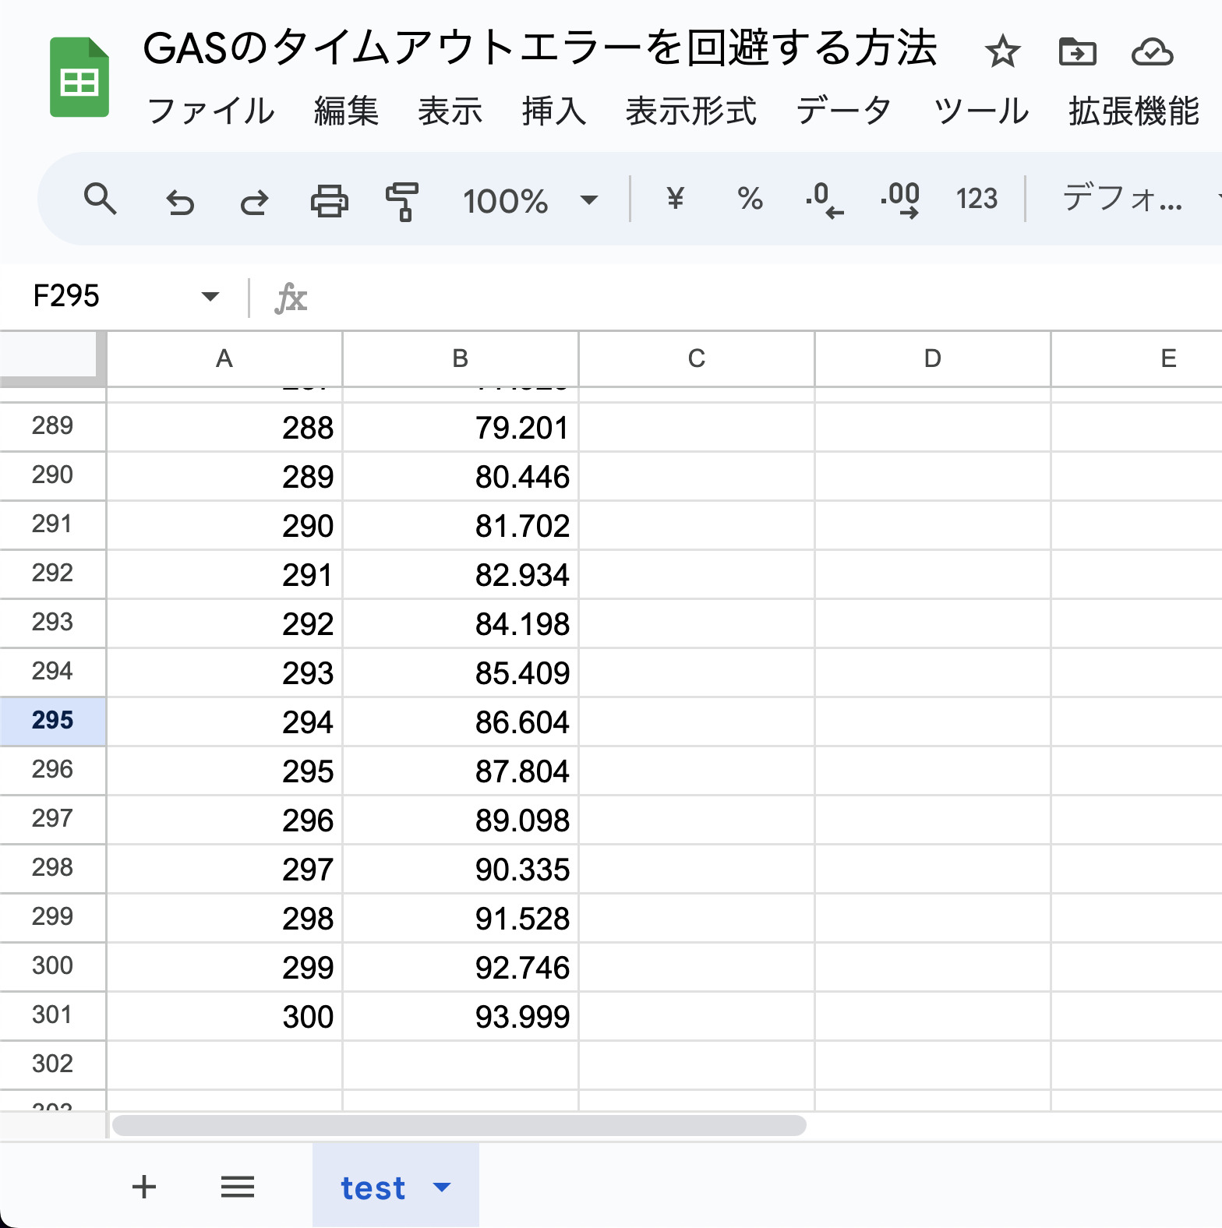
Task: Open the 表示 menu
Action: click(x=450, y=111)
